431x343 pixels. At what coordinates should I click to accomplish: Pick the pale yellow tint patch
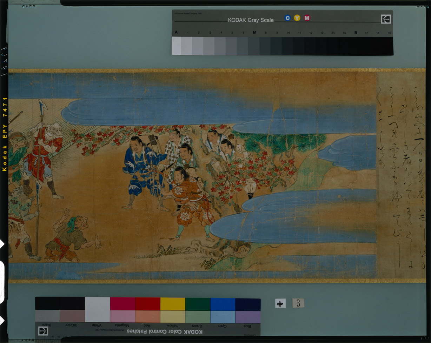pos(173,317)
